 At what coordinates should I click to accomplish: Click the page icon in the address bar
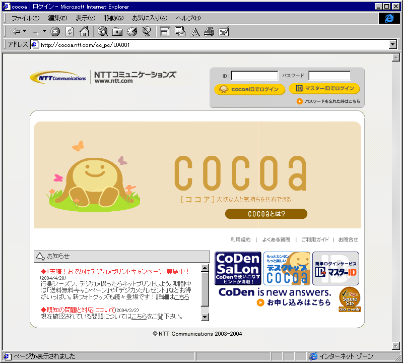pyautogui.click(x=35, y=44)
